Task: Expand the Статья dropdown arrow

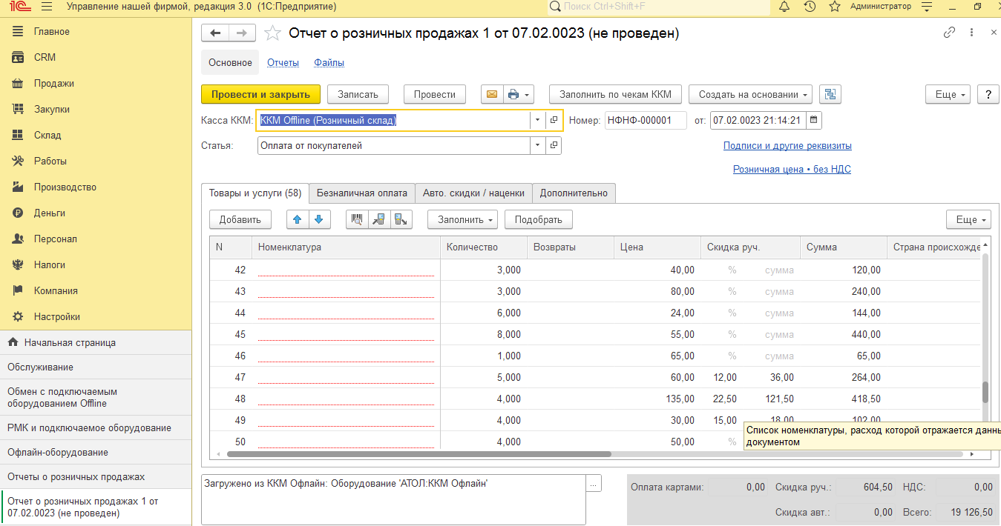Action: pyautogui.click(x=537, y=146)
